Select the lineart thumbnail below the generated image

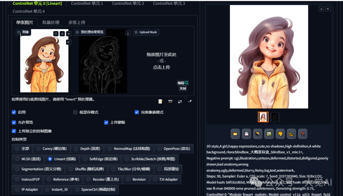(275, 117)
